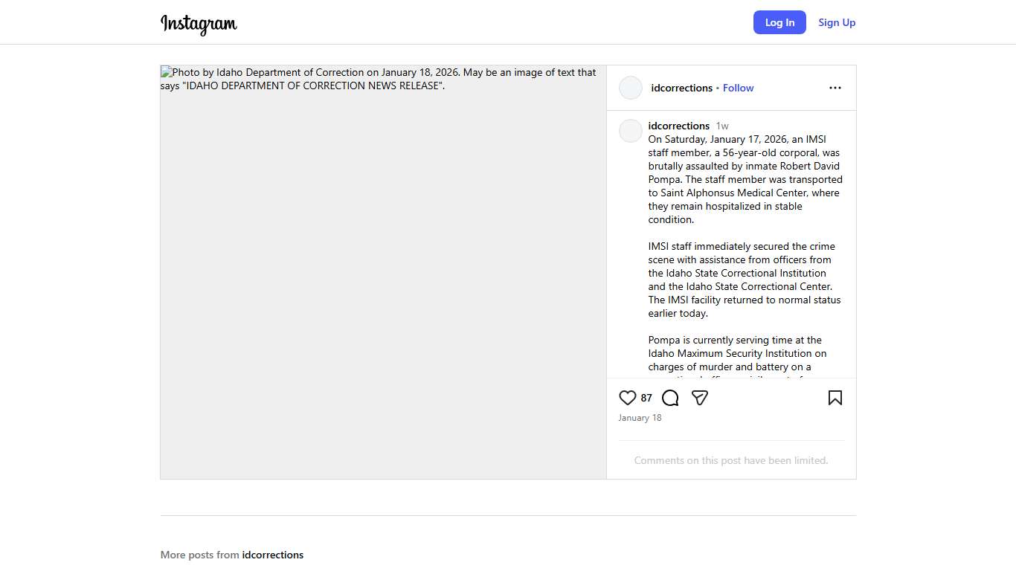Click the header profile avatar of idcorrections
1016x571 pixels.
tap(631, 88)
